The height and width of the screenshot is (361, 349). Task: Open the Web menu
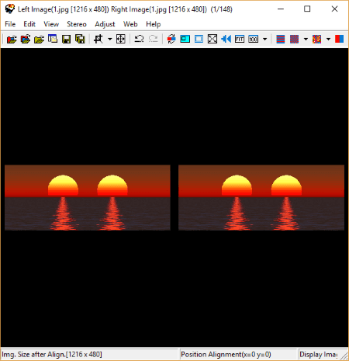coord(130,24)
